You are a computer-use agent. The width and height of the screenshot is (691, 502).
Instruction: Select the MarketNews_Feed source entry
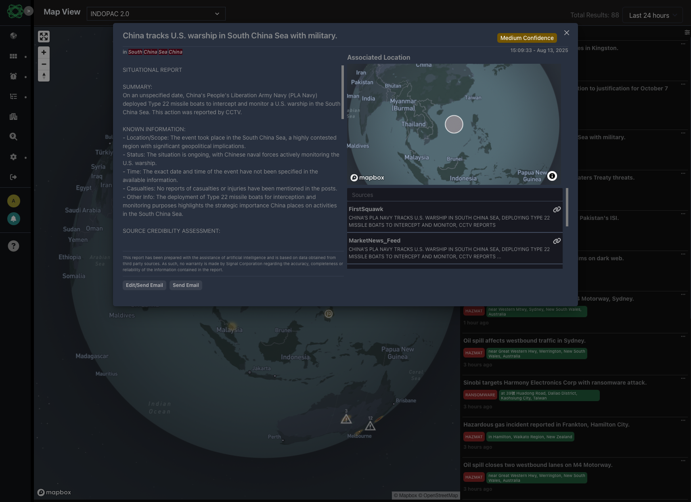click(x=455, y=249)
